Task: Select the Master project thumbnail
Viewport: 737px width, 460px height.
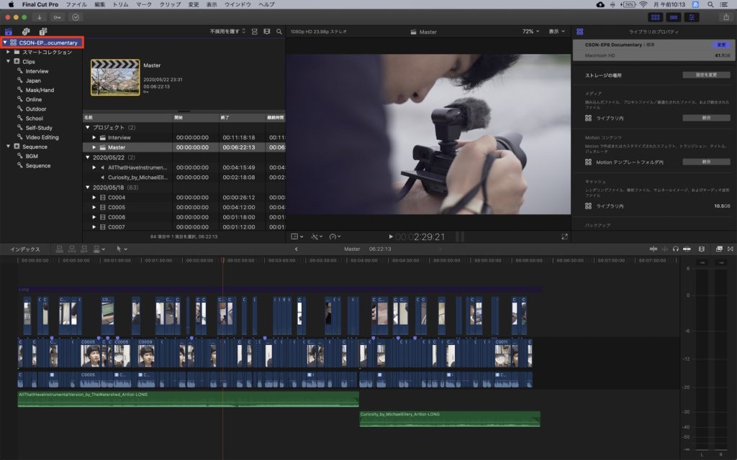Action: [114, 77]
